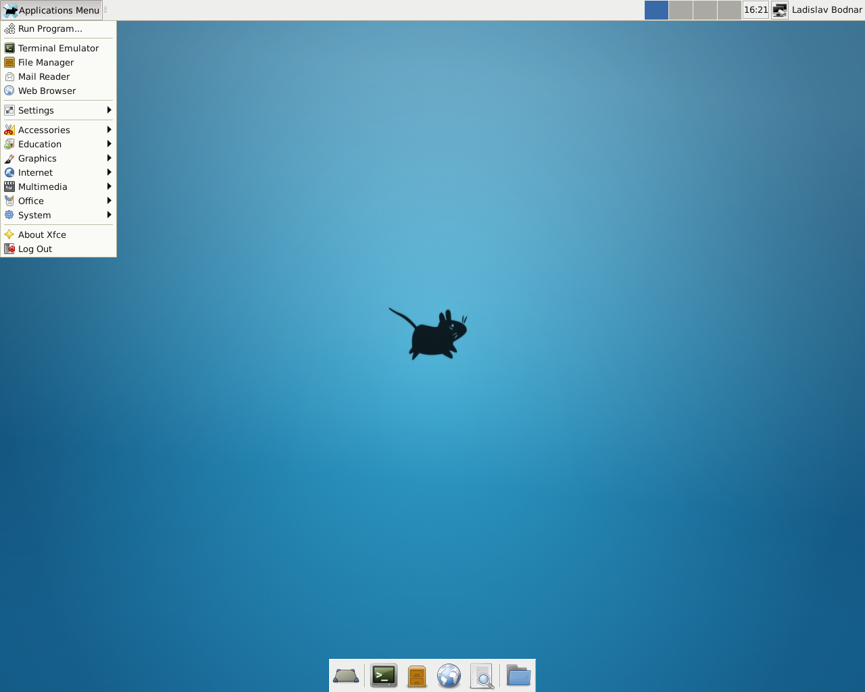The image size is (865, 692).
Task: Launch the terminal from the bottom dock
Action: (x=384, y=676)
